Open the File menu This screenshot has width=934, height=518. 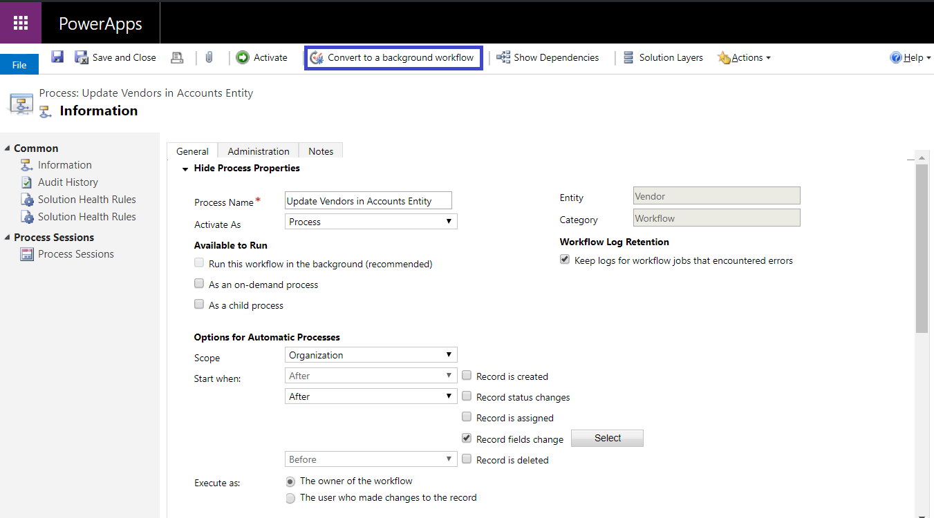[x=19, y=65]
